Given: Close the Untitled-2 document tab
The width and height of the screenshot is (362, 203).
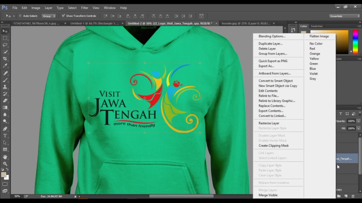Looking at the screenshot, I should 216,23.
